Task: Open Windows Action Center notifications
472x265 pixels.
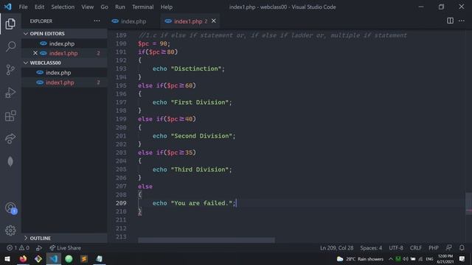Action: click(462, 258)
